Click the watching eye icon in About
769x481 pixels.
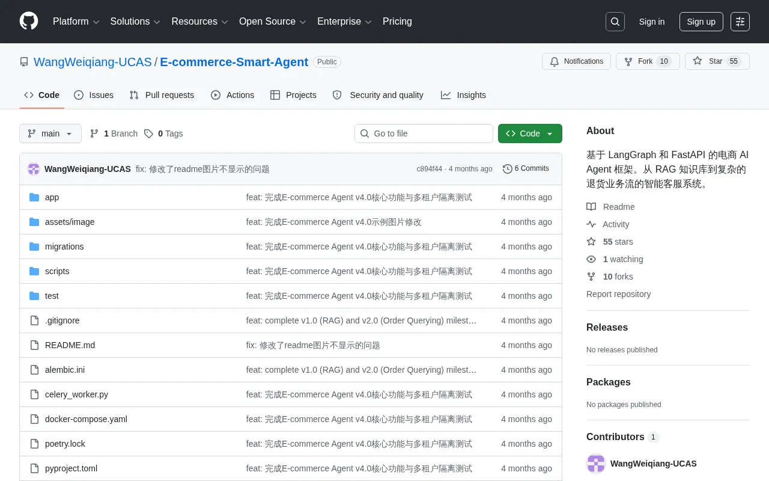591,259
